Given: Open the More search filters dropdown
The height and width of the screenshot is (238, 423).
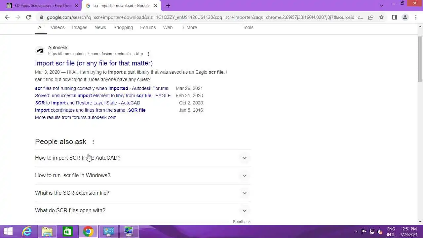Looking at the screenshot, I should (x=189, y=28).
